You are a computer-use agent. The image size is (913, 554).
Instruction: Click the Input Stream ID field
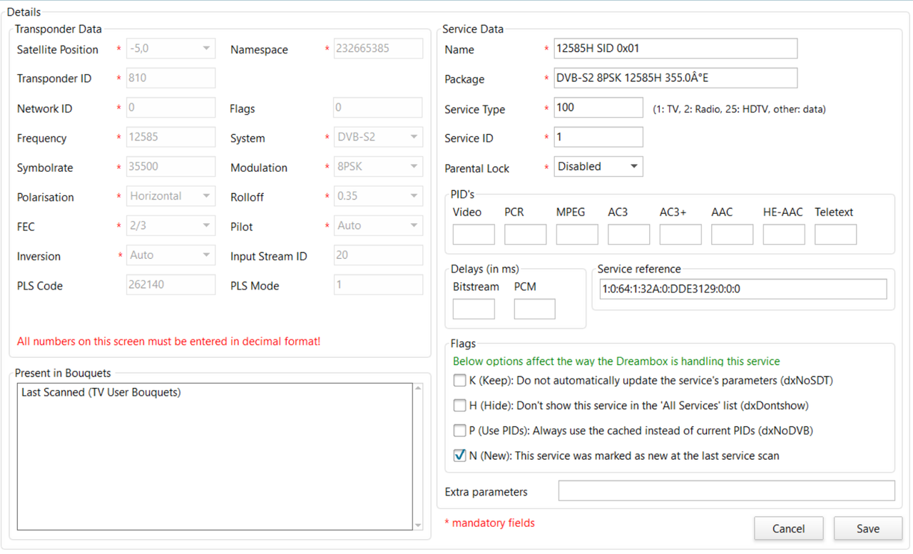pyautogui.click(x=378, y=255)
